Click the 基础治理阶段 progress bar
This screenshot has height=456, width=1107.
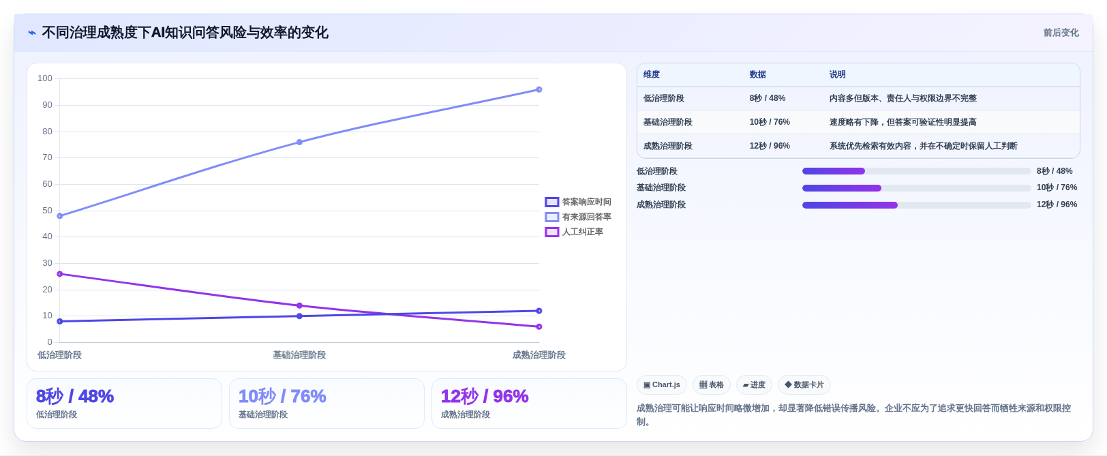tap(916, 188)
